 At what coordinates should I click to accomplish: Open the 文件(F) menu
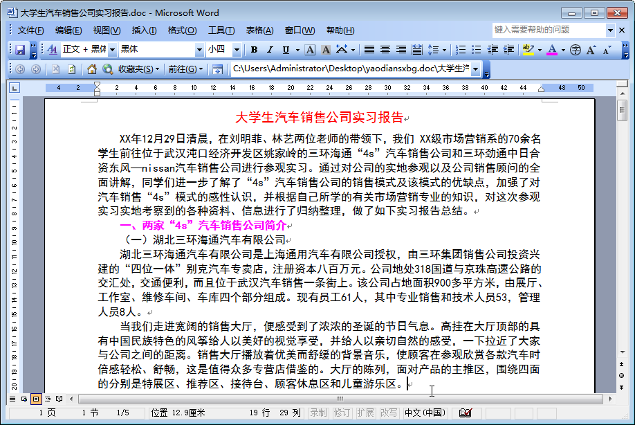pos(30,30)
